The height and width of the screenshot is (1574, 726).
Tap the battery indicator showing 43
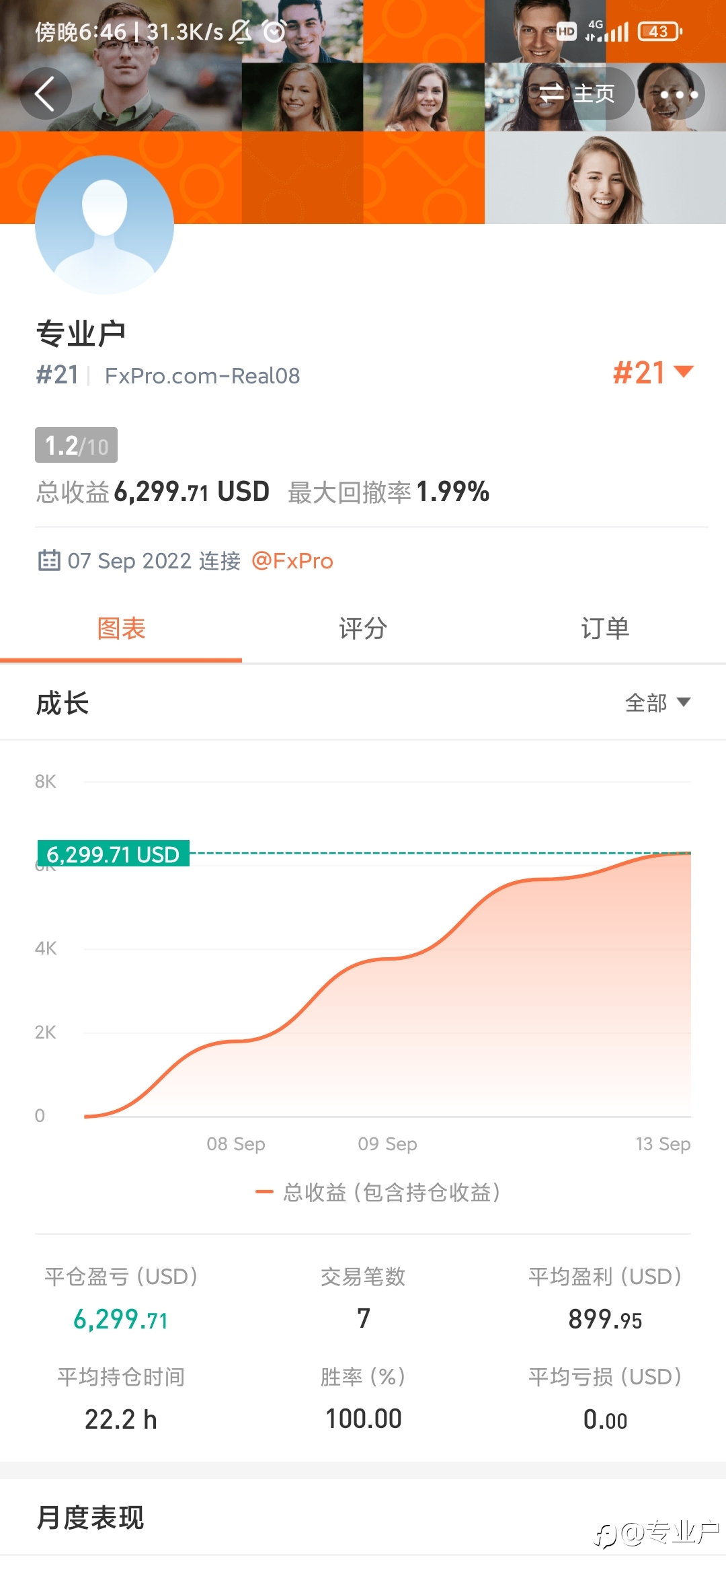coord(659,31)
